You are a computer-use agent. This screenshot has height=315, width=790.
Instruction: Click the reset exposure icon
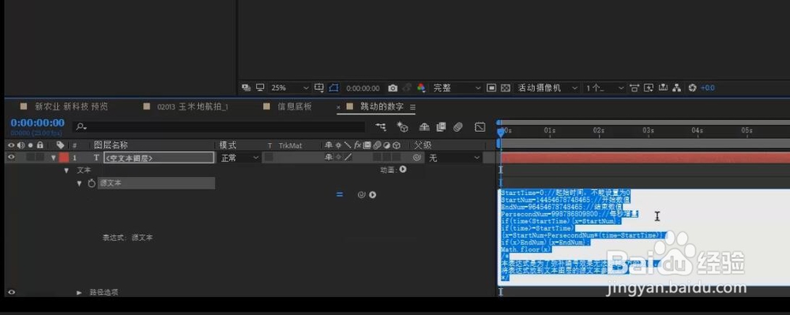(692, 88)
